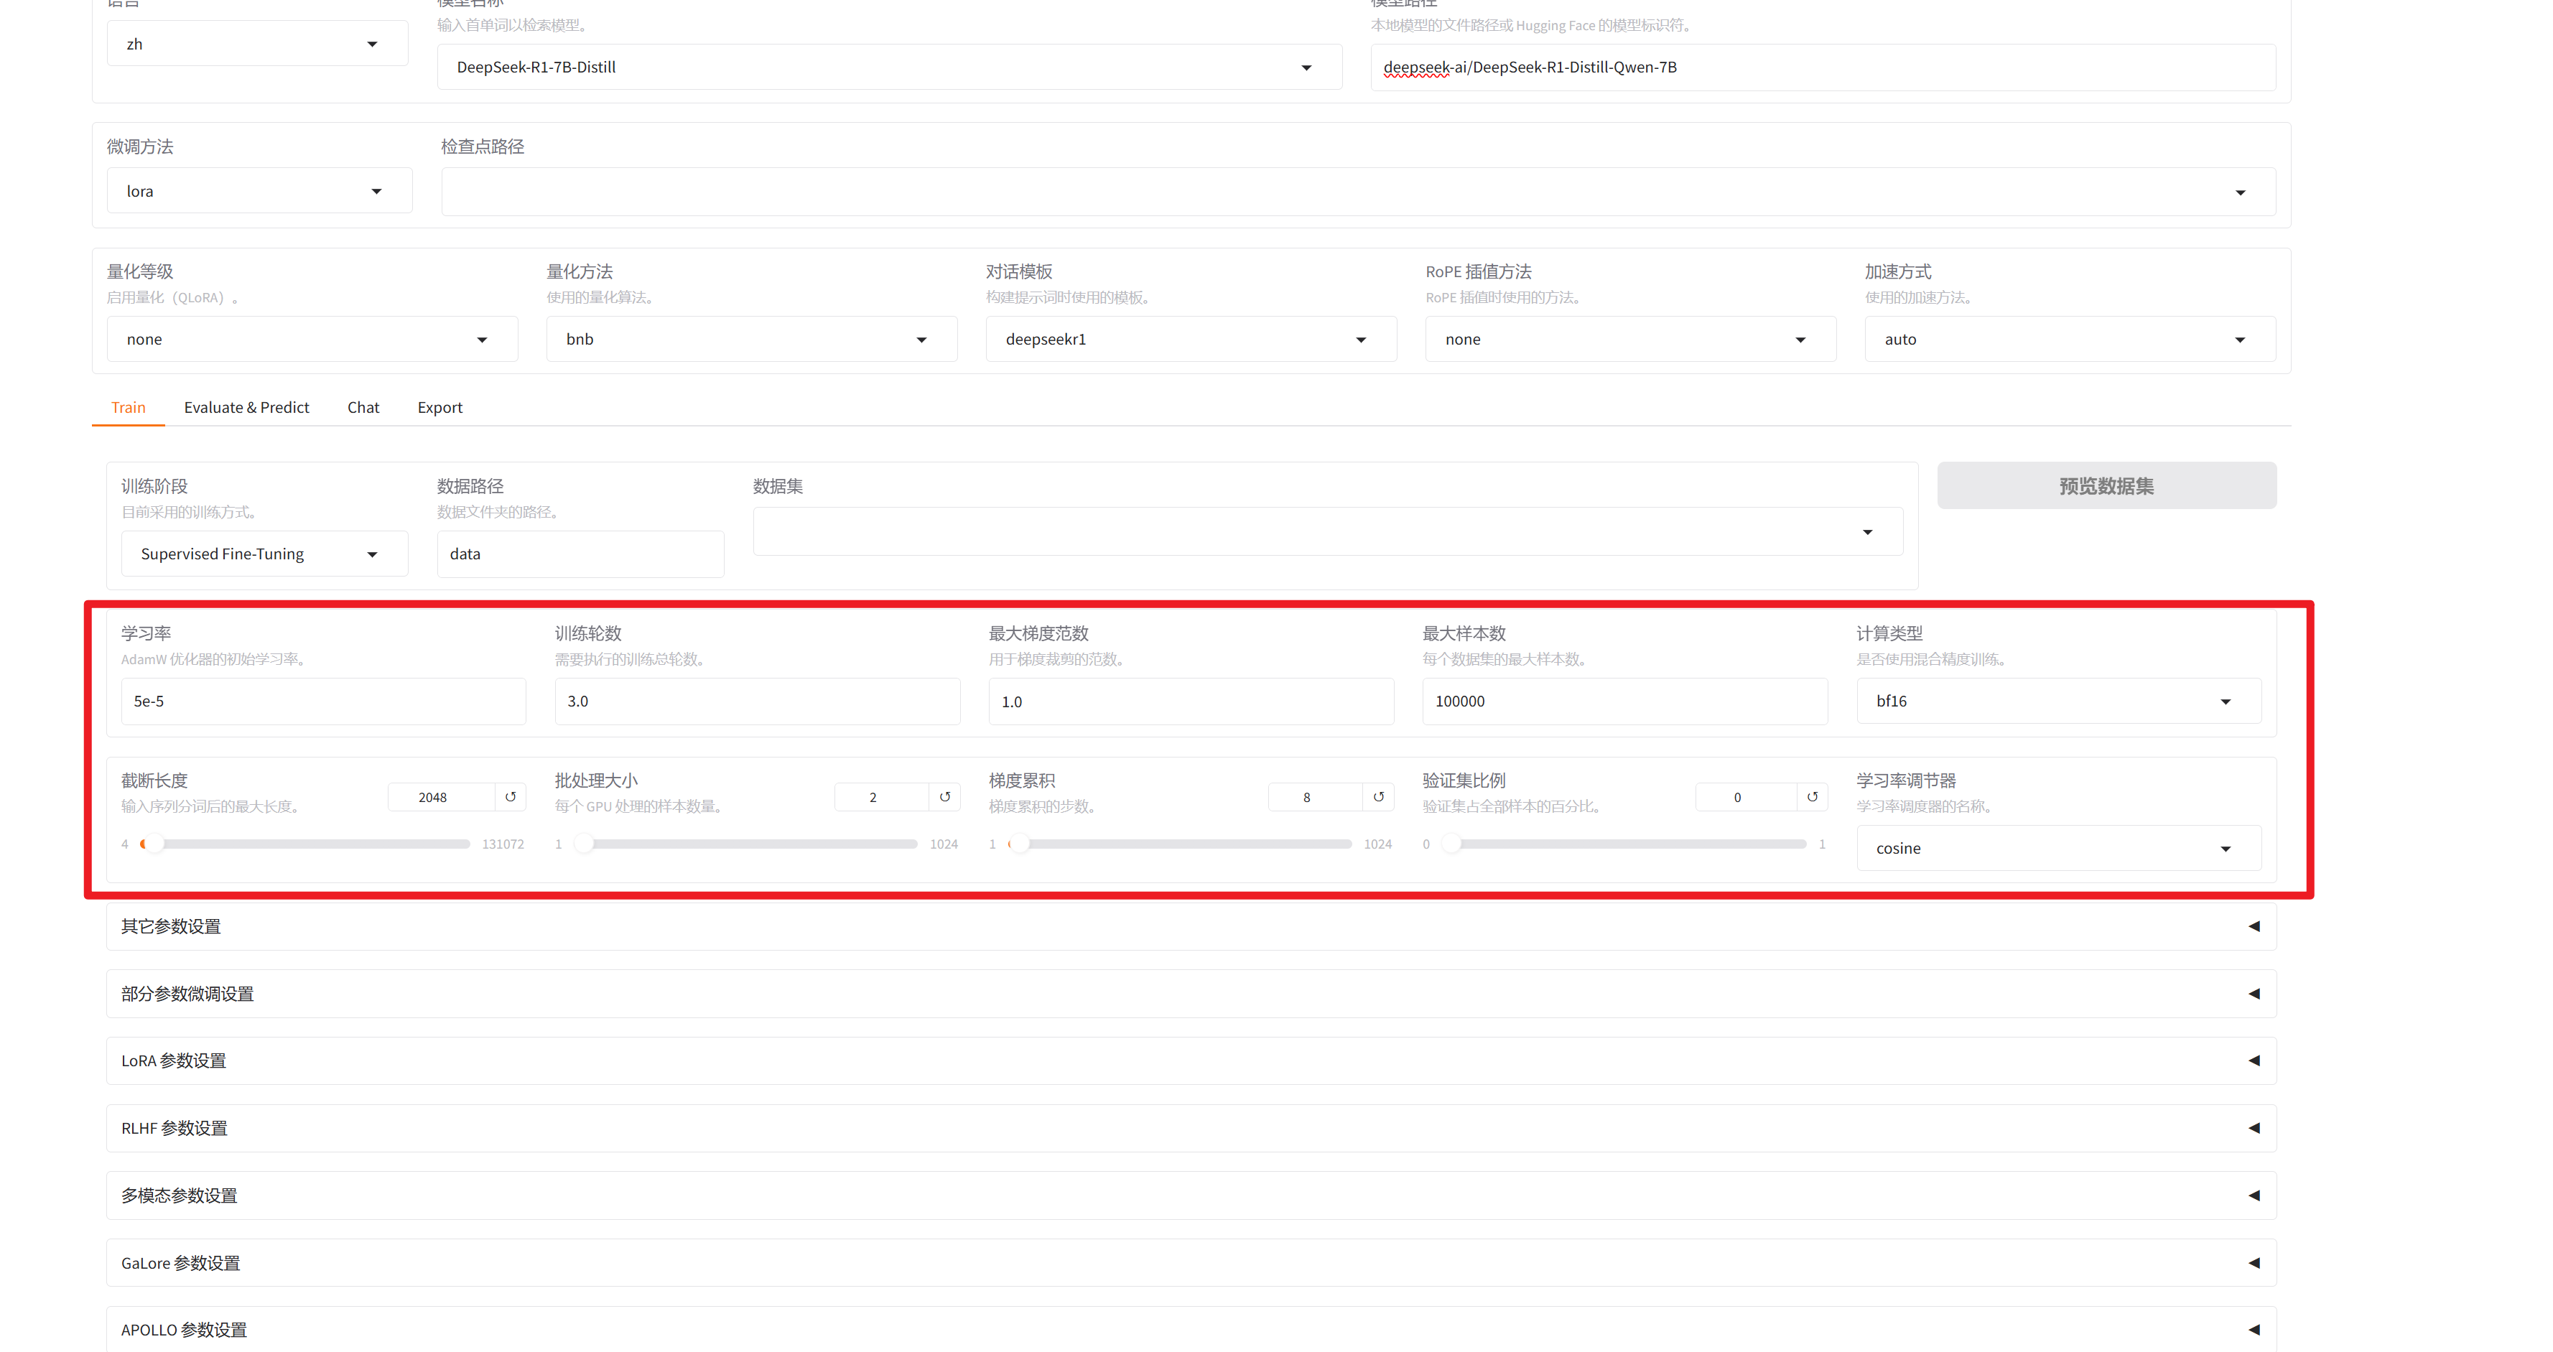Open the Export tab
The image size is (2553, 1352).
[439, 407]
